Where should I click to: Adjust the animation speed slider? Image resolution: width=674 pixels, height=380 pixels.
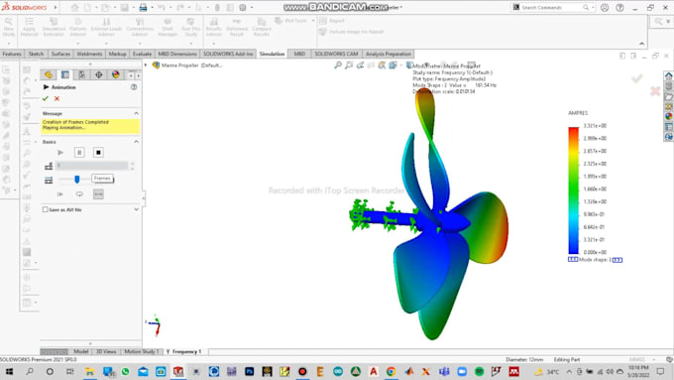point(77,179)
